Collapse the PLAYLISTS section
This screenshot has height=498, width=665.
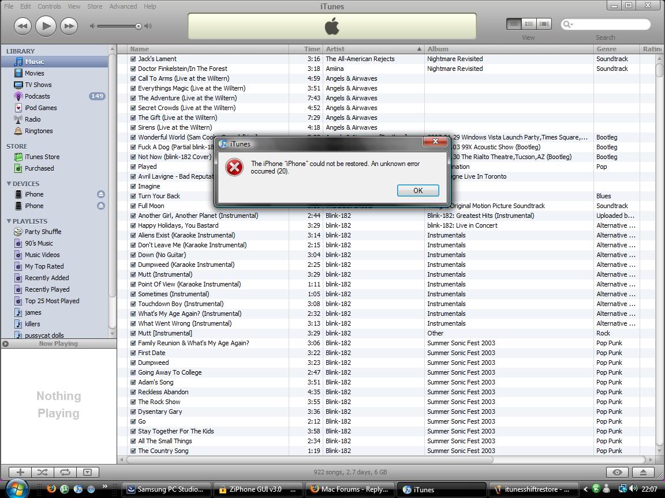9,221
